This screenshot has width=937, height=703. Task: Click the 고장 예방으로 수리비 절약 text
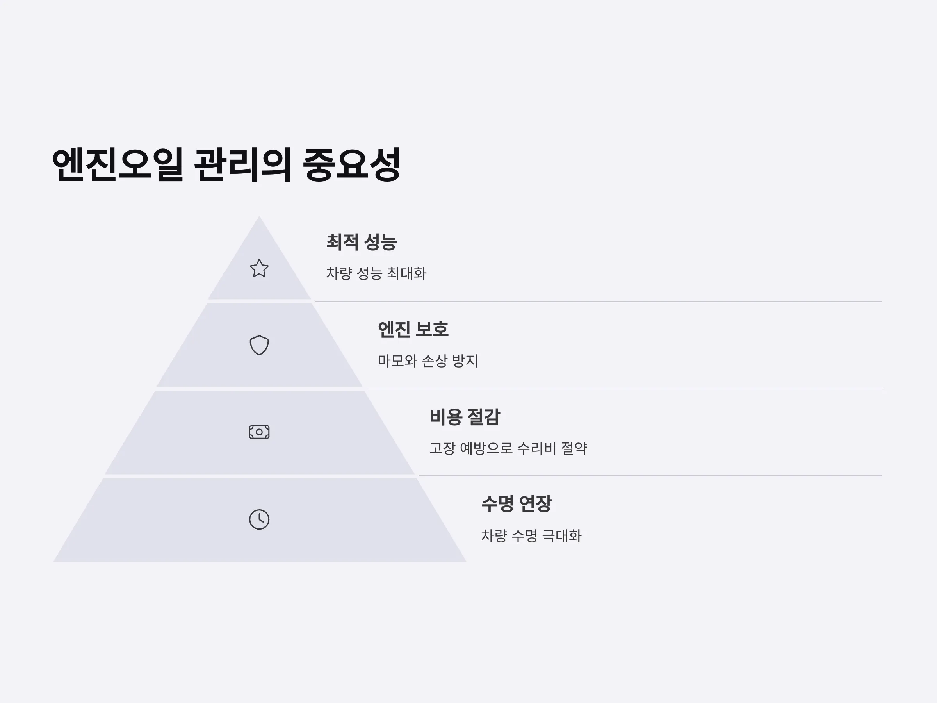[508, 448]
